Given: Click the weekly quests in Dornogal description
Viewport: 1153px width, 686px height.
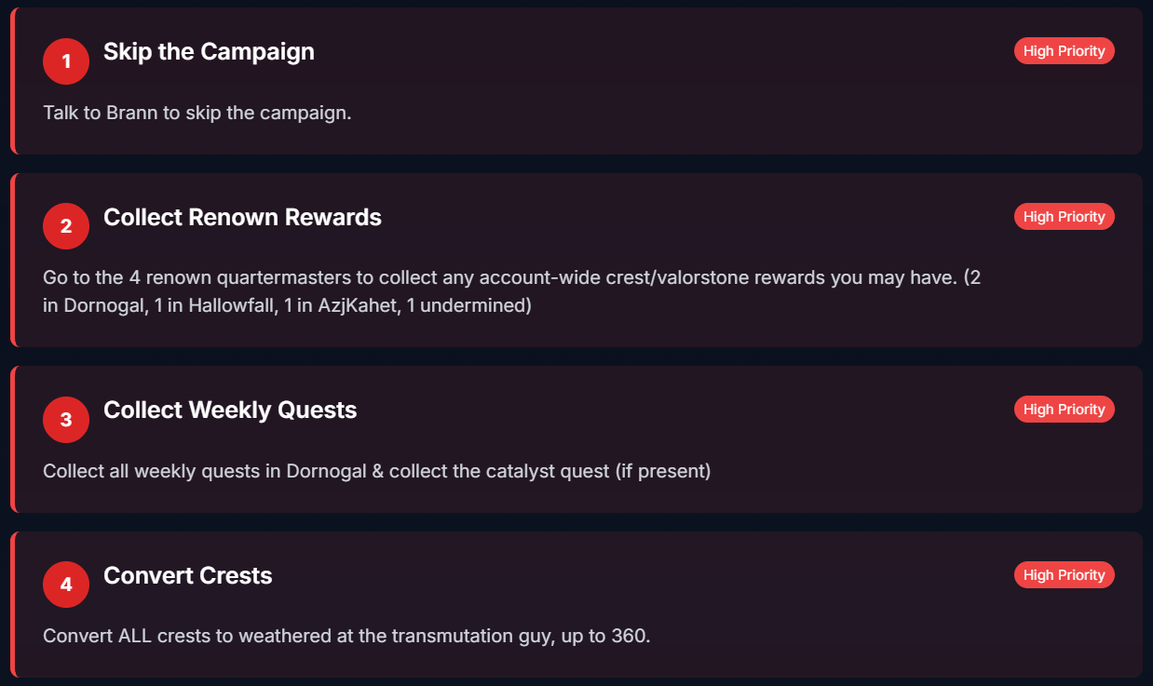Looking at the screenshot, I should [376, 471].
